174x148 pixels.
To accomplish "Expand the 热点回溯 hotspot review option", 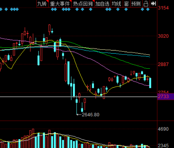I will pyautogui.click(x=83, y=4).
